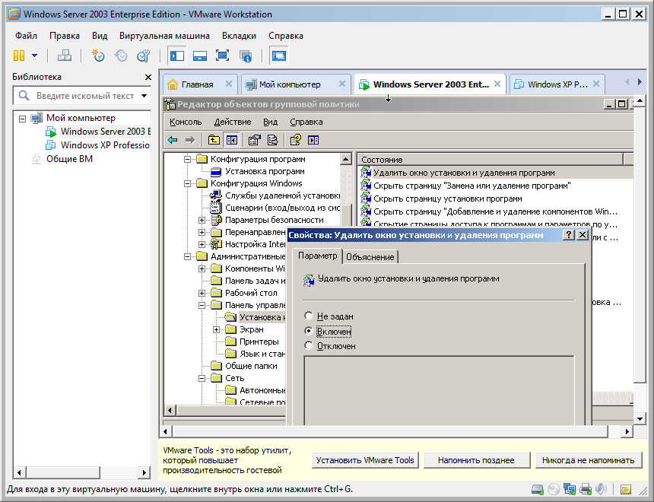Open the library search dropdown arrow
The image size is (654, 502).
pyautogui.click(x=144, y=96)
